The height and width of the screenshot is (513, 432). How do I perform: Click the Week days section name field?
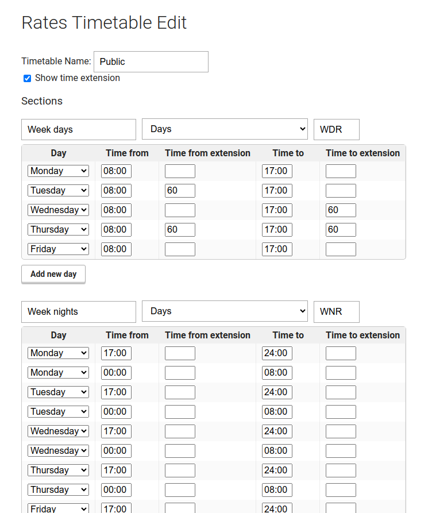(79, 130)
